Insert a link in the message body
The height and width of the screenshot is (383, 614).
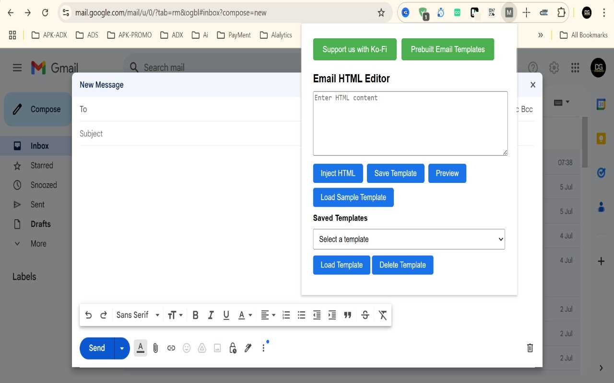click(171, 348)
